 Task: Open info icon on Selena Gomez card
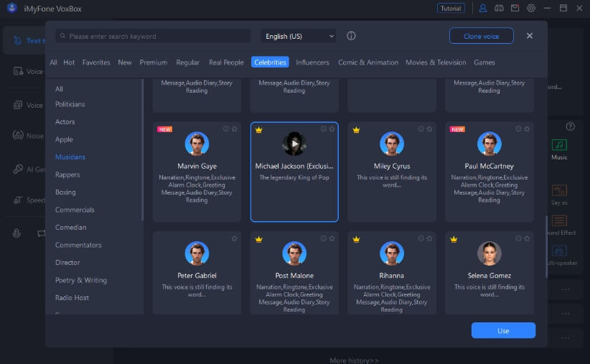tap(518, 238)
